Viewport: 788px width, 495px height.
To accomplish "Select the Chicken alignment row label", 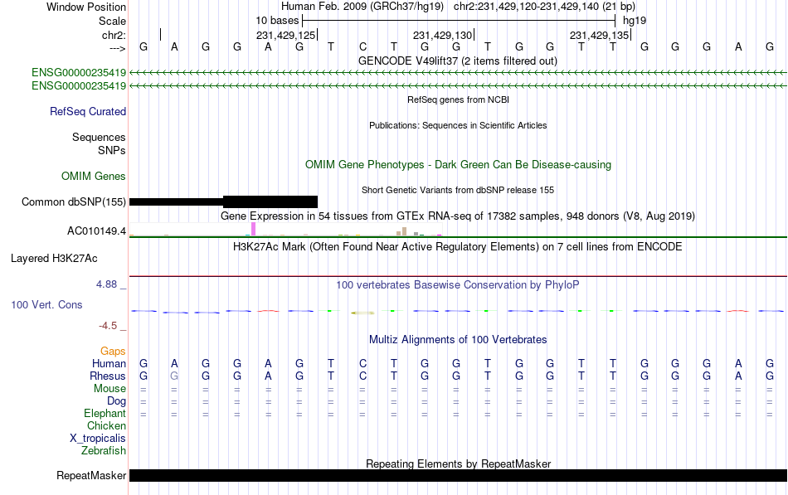I will point(106,426).
